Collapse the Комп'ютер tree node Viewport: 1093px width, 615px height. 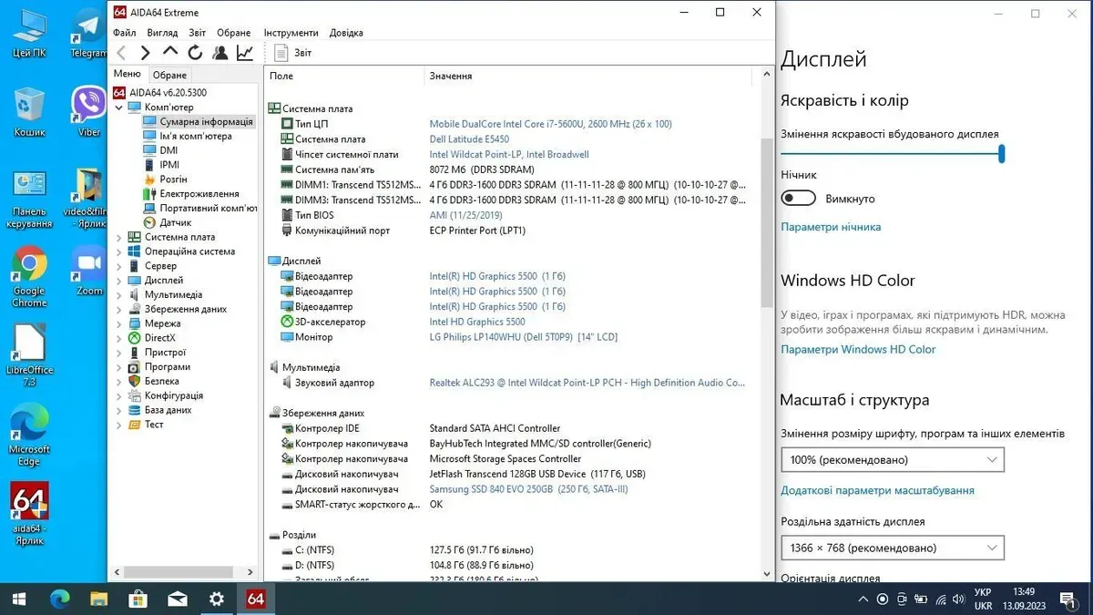[x=119, y=108]
